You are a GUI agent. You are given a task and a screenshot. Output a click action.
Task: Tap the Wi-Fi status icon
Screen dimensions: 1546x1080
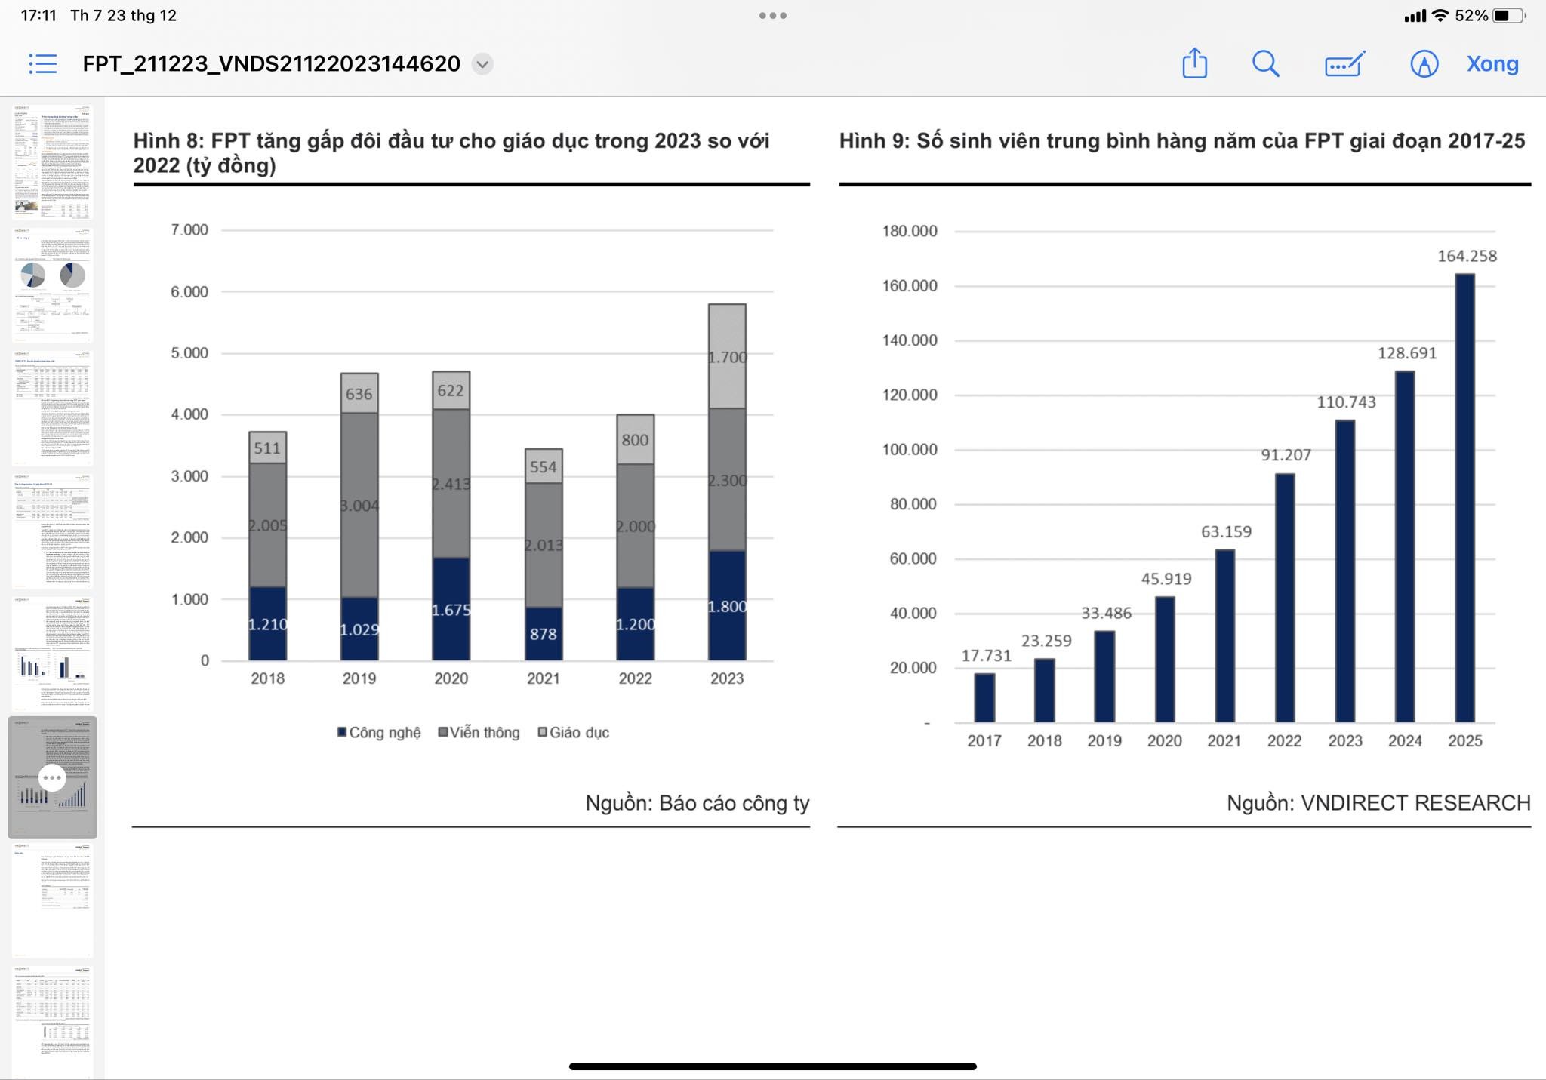[x=1440, y=15]
